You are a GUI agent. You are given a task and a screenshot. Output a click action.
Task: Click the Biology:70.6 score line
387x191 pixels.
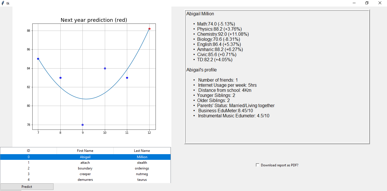(x=218, y=39)
